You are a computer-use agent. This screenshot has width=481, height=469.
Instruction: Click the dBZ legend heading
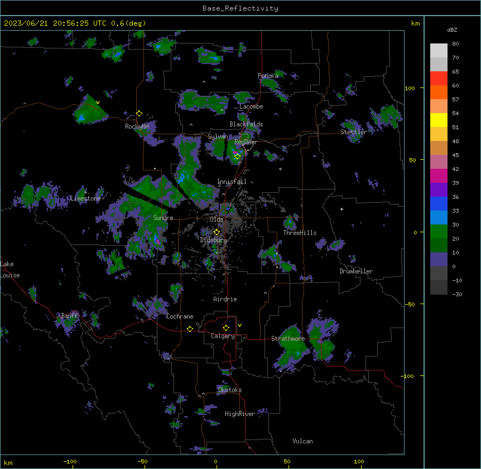(452, 30)
